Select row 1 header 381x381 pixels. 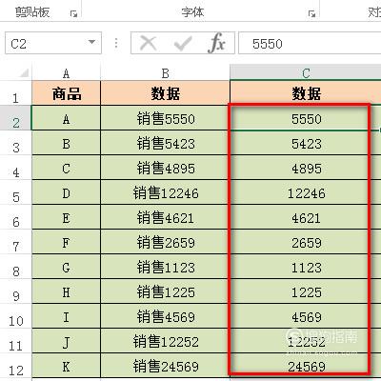click(x=15, y=93)
